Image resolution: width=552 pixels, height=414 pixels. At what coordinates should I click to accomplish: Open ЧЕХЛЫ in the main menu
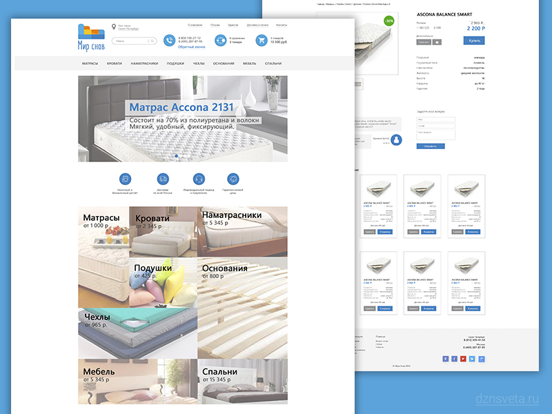pyautogui.click(x=199, y=63)
